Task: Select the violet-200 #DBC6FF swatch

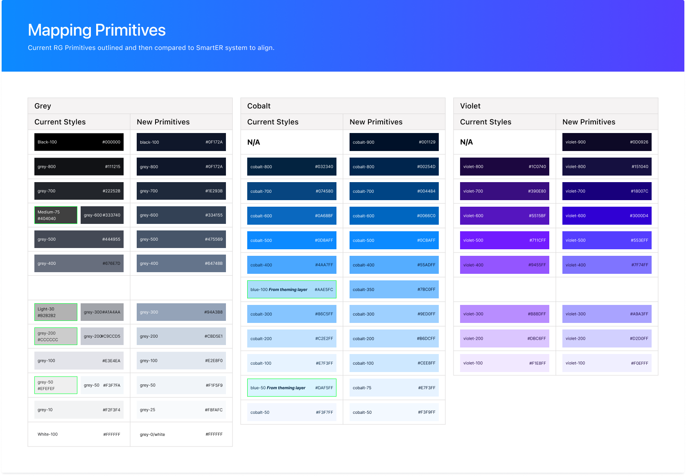Action: (x=505, y=338)
